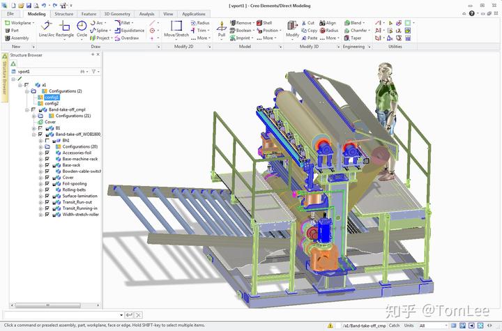Open the File menu
Image resolution: width=502 pixels, height=331 pixels.
click(10, 14)
